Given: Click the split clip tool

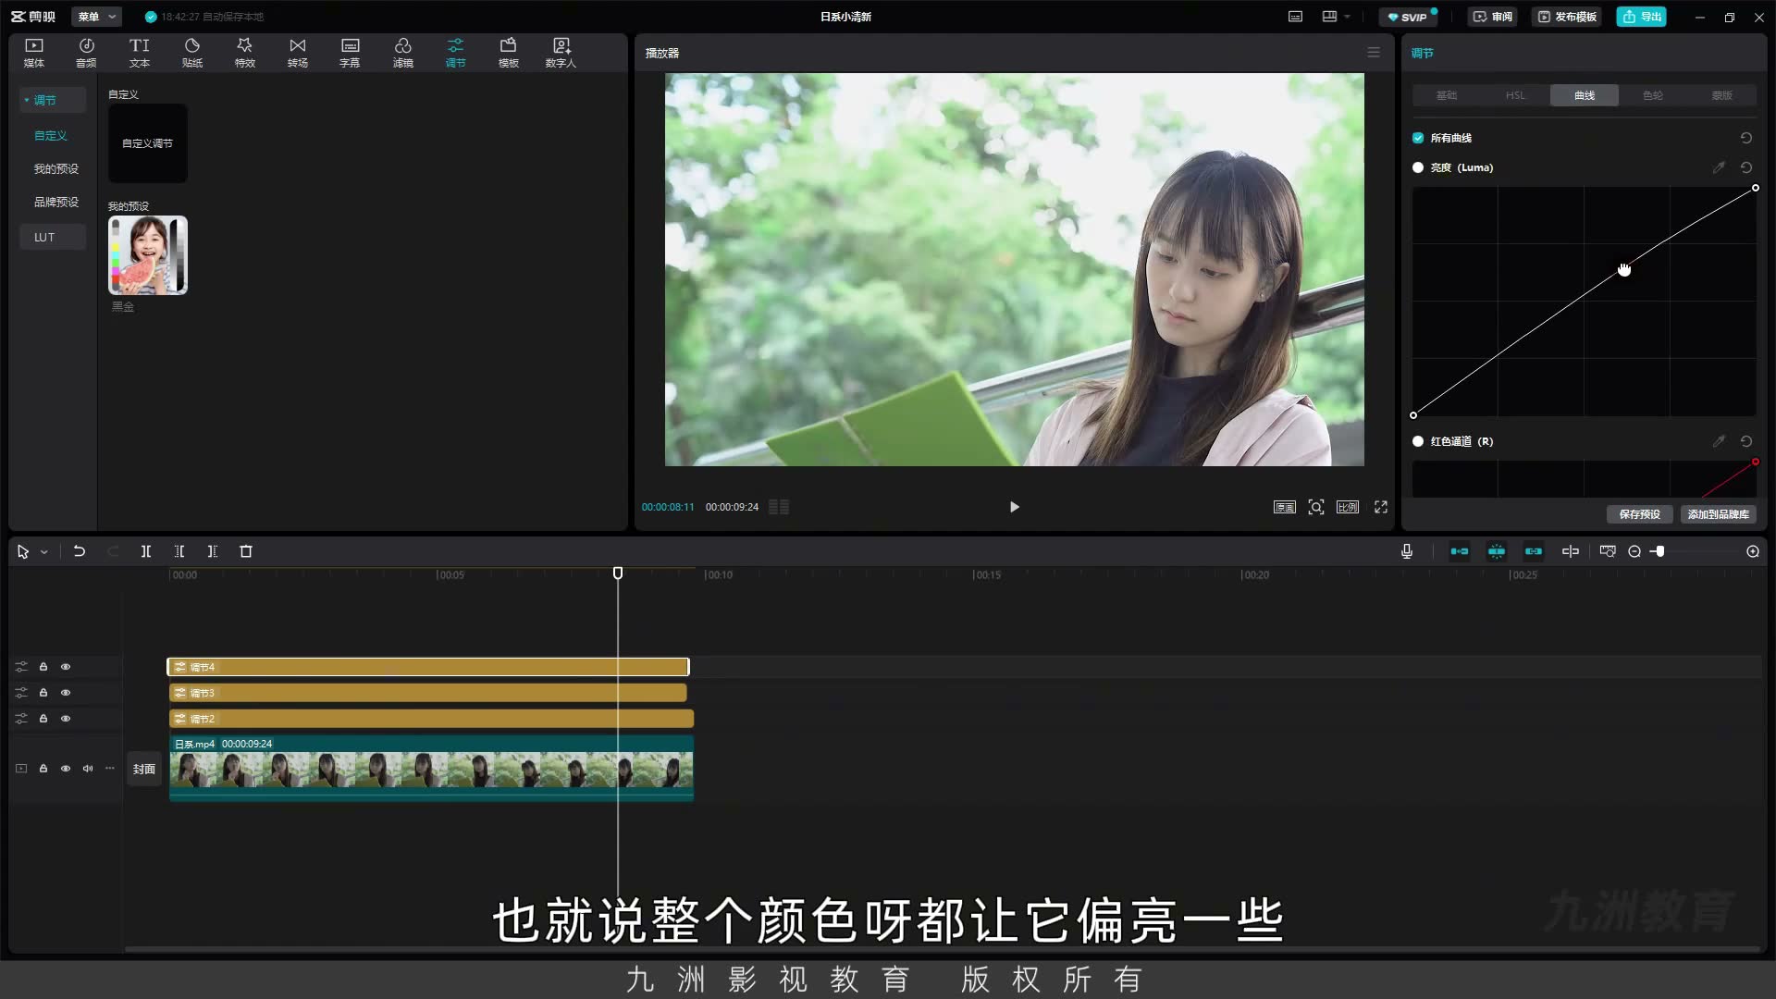Looking at the screenshot, I should coord(146,551).
